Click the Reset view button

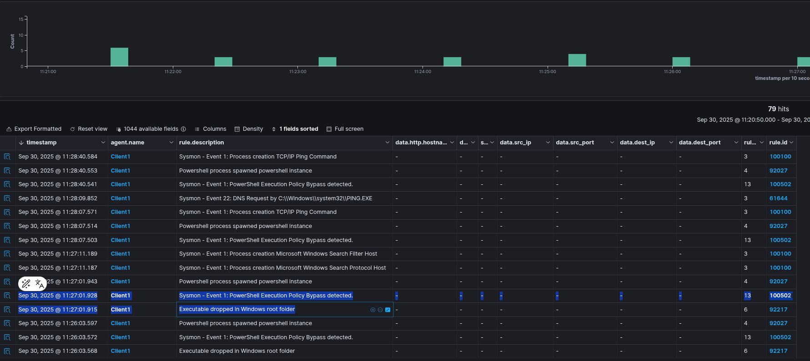(89, 129)
